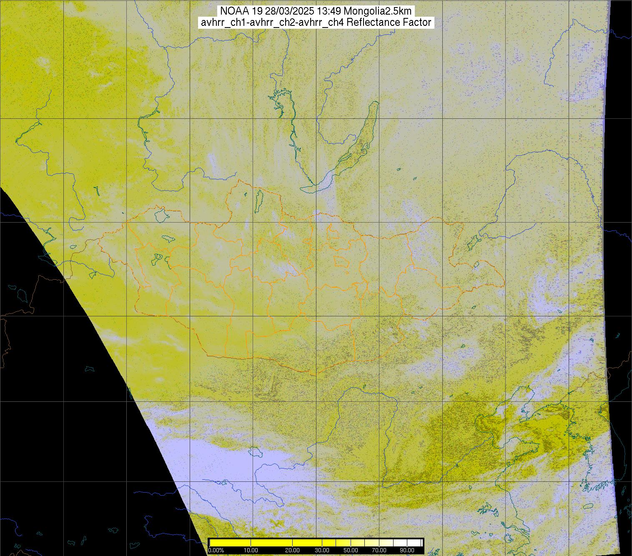The image size is (632, 556).
Task: Click the NOAA 19 title text
Action: pos(316,11)
